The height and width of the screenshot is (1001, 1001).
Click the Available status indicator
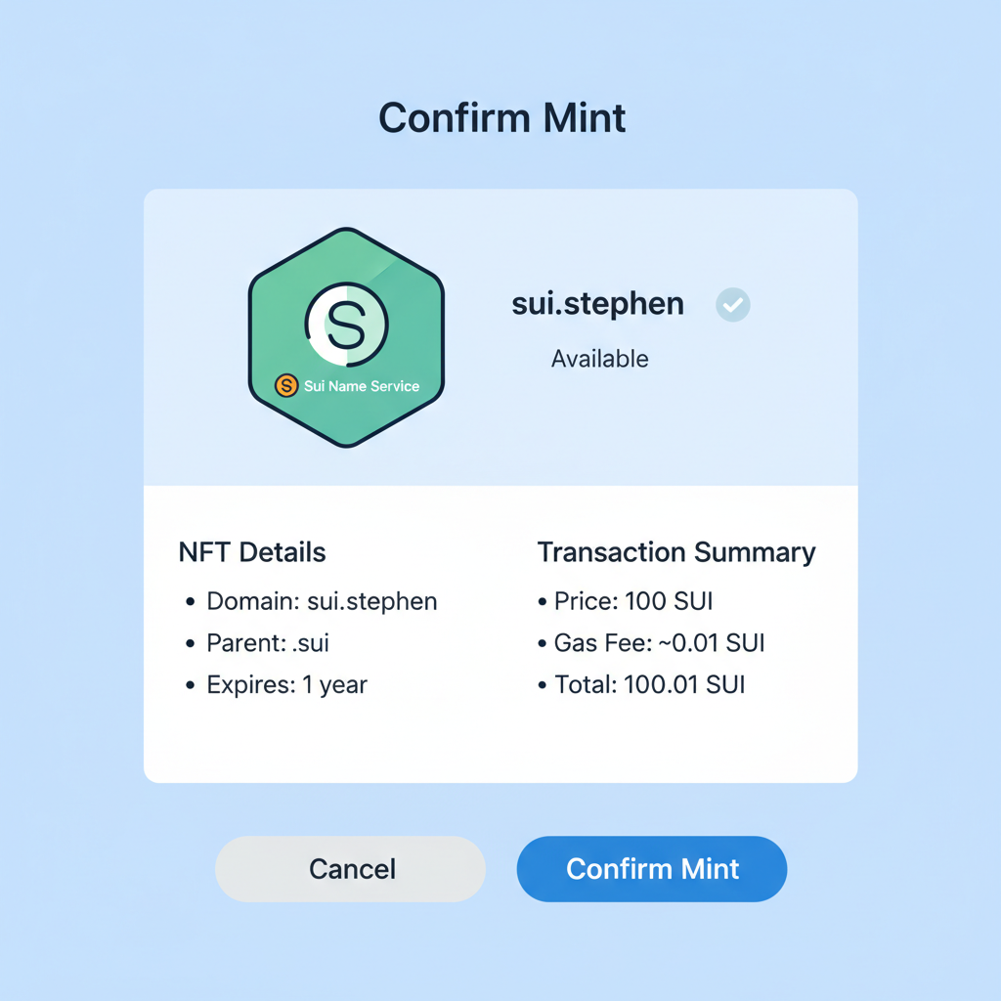(599, 359)
